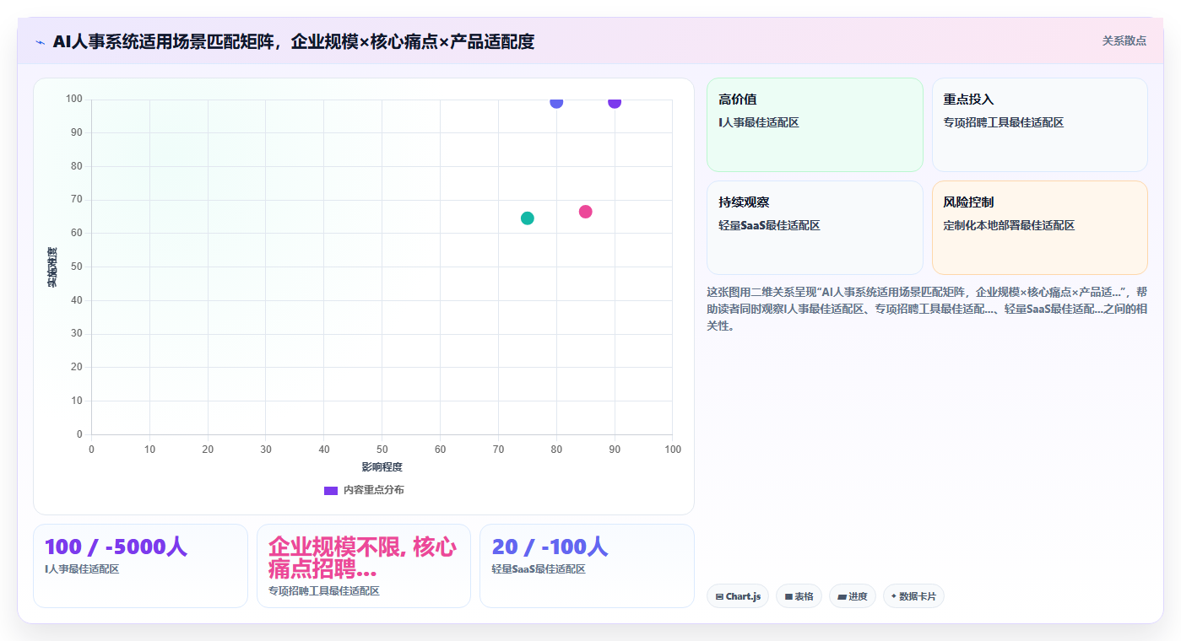Click the 进度 tag chip
The image size is (1181, 641).
click(853, 596)
